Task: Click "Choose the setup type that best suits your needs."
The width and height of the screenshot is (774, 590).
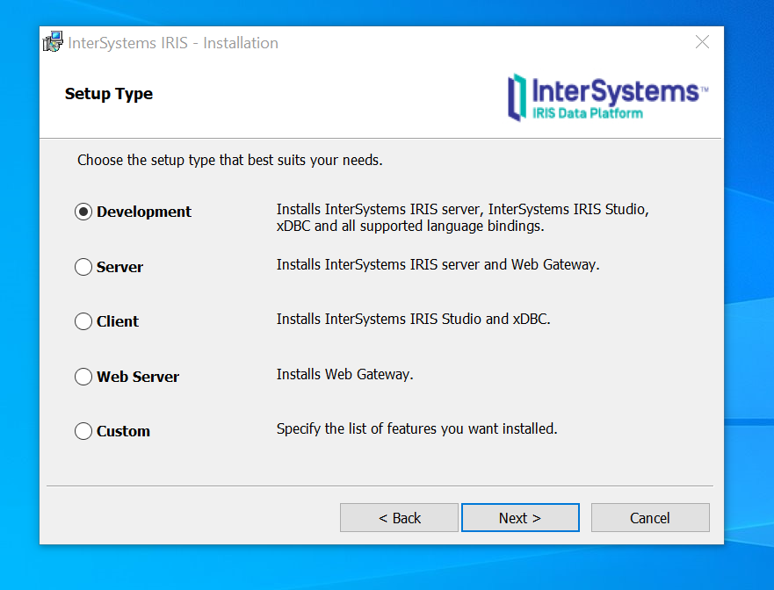Action: (x=230, y=161)
